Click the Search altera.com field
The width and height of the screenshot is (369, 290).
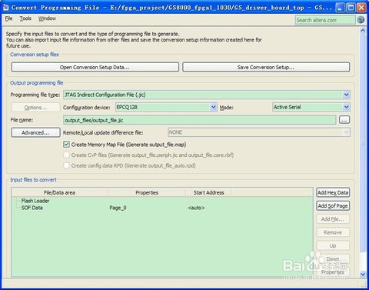pyautogui.click(x=325, y=20)
